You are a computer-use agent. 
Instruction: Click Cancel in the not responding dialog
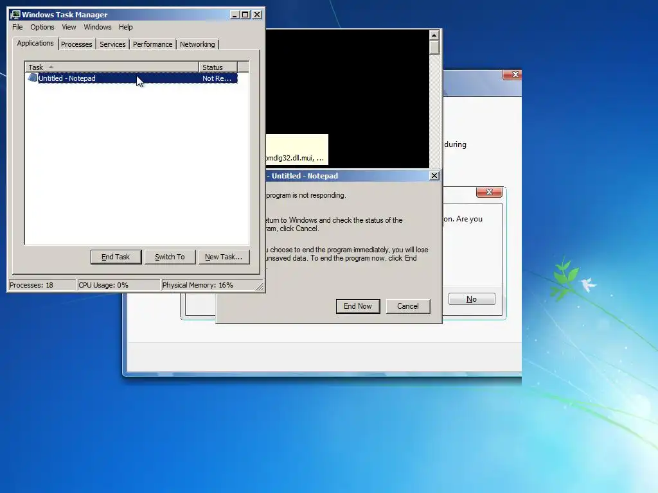(x=408, y=306)
